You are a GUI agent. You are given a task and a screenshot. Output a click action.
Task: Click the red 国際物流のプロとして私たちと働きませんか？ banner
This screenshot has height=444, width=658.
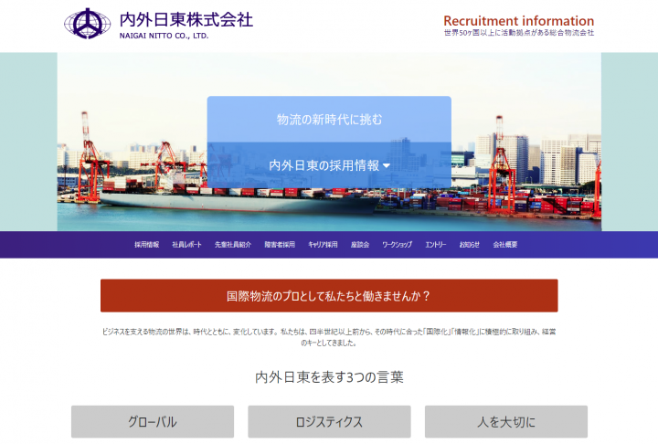[x=329, y=295]
